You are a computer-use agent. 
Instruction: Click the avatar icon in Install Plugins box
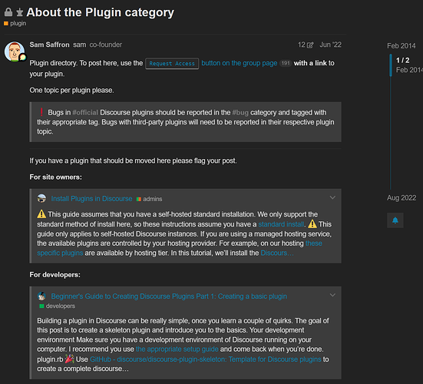point(41,198)
